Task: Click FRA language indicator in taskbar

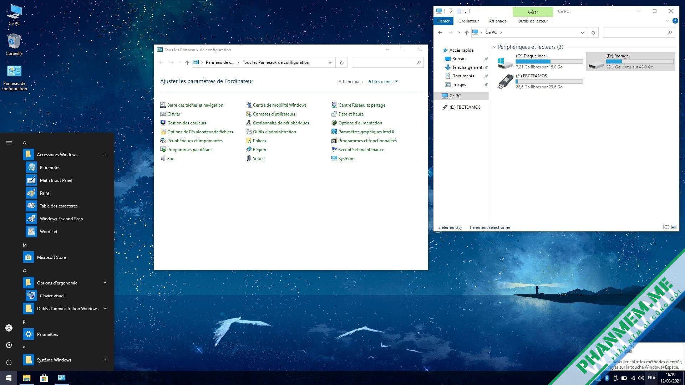Action: tap(651, 378)
